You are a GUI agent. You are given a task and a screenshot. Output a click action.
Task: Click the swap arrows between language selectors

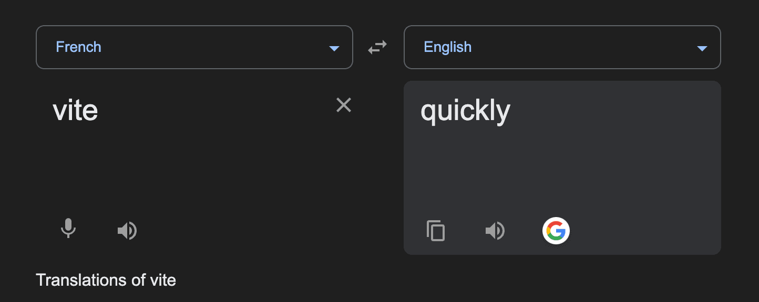click(x=377, y=47)
